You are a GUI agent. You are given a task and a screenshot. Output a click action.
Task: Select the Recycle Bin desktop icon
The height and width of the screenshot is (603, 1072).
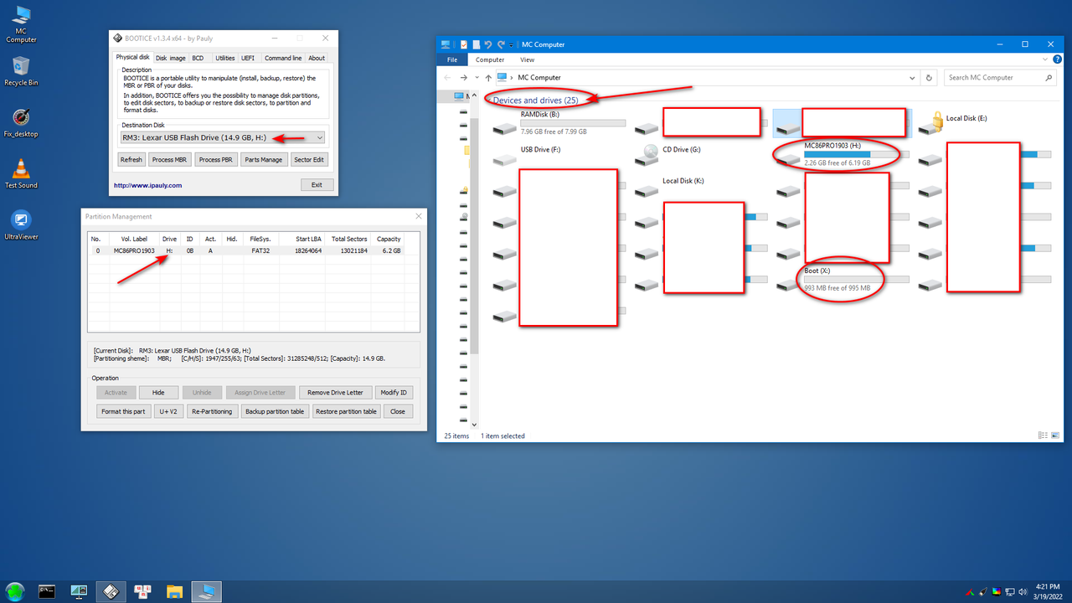click(21, 71)
